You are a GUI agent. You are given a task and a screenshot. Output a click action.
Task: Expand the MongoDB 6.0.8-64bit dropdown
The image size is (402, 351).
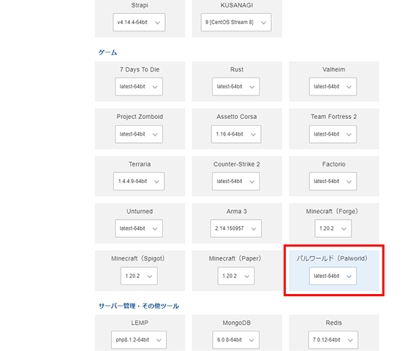click(236, 340)
